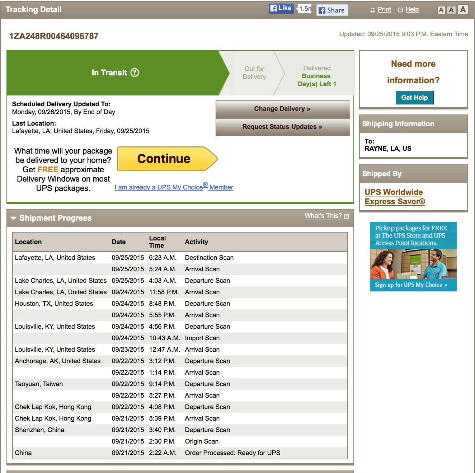Click the Facebook Share button
Viewport: 475px width, 473px height.
(x=332, y=10)
